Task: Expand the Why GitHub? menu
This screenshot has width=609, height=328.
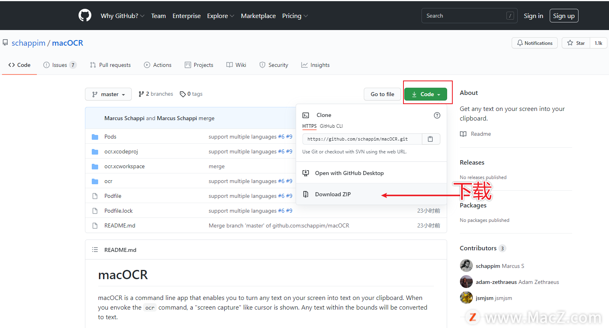Action: [x=123, y=16]
